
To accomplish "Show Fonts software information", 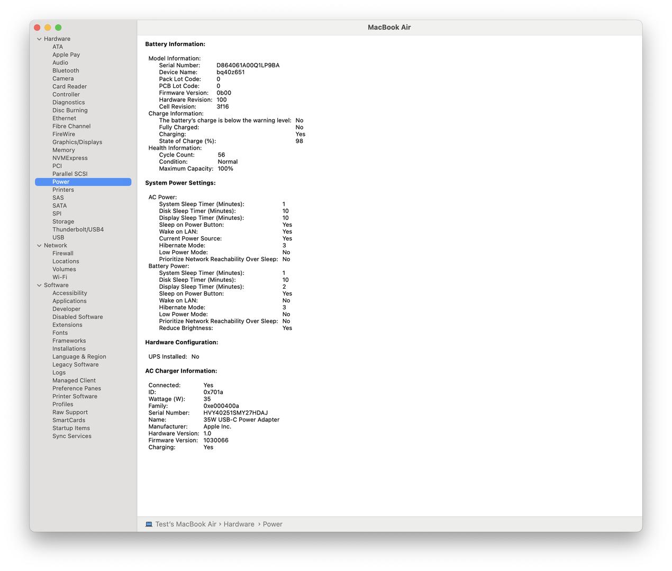I will click(x=60, y=333).
